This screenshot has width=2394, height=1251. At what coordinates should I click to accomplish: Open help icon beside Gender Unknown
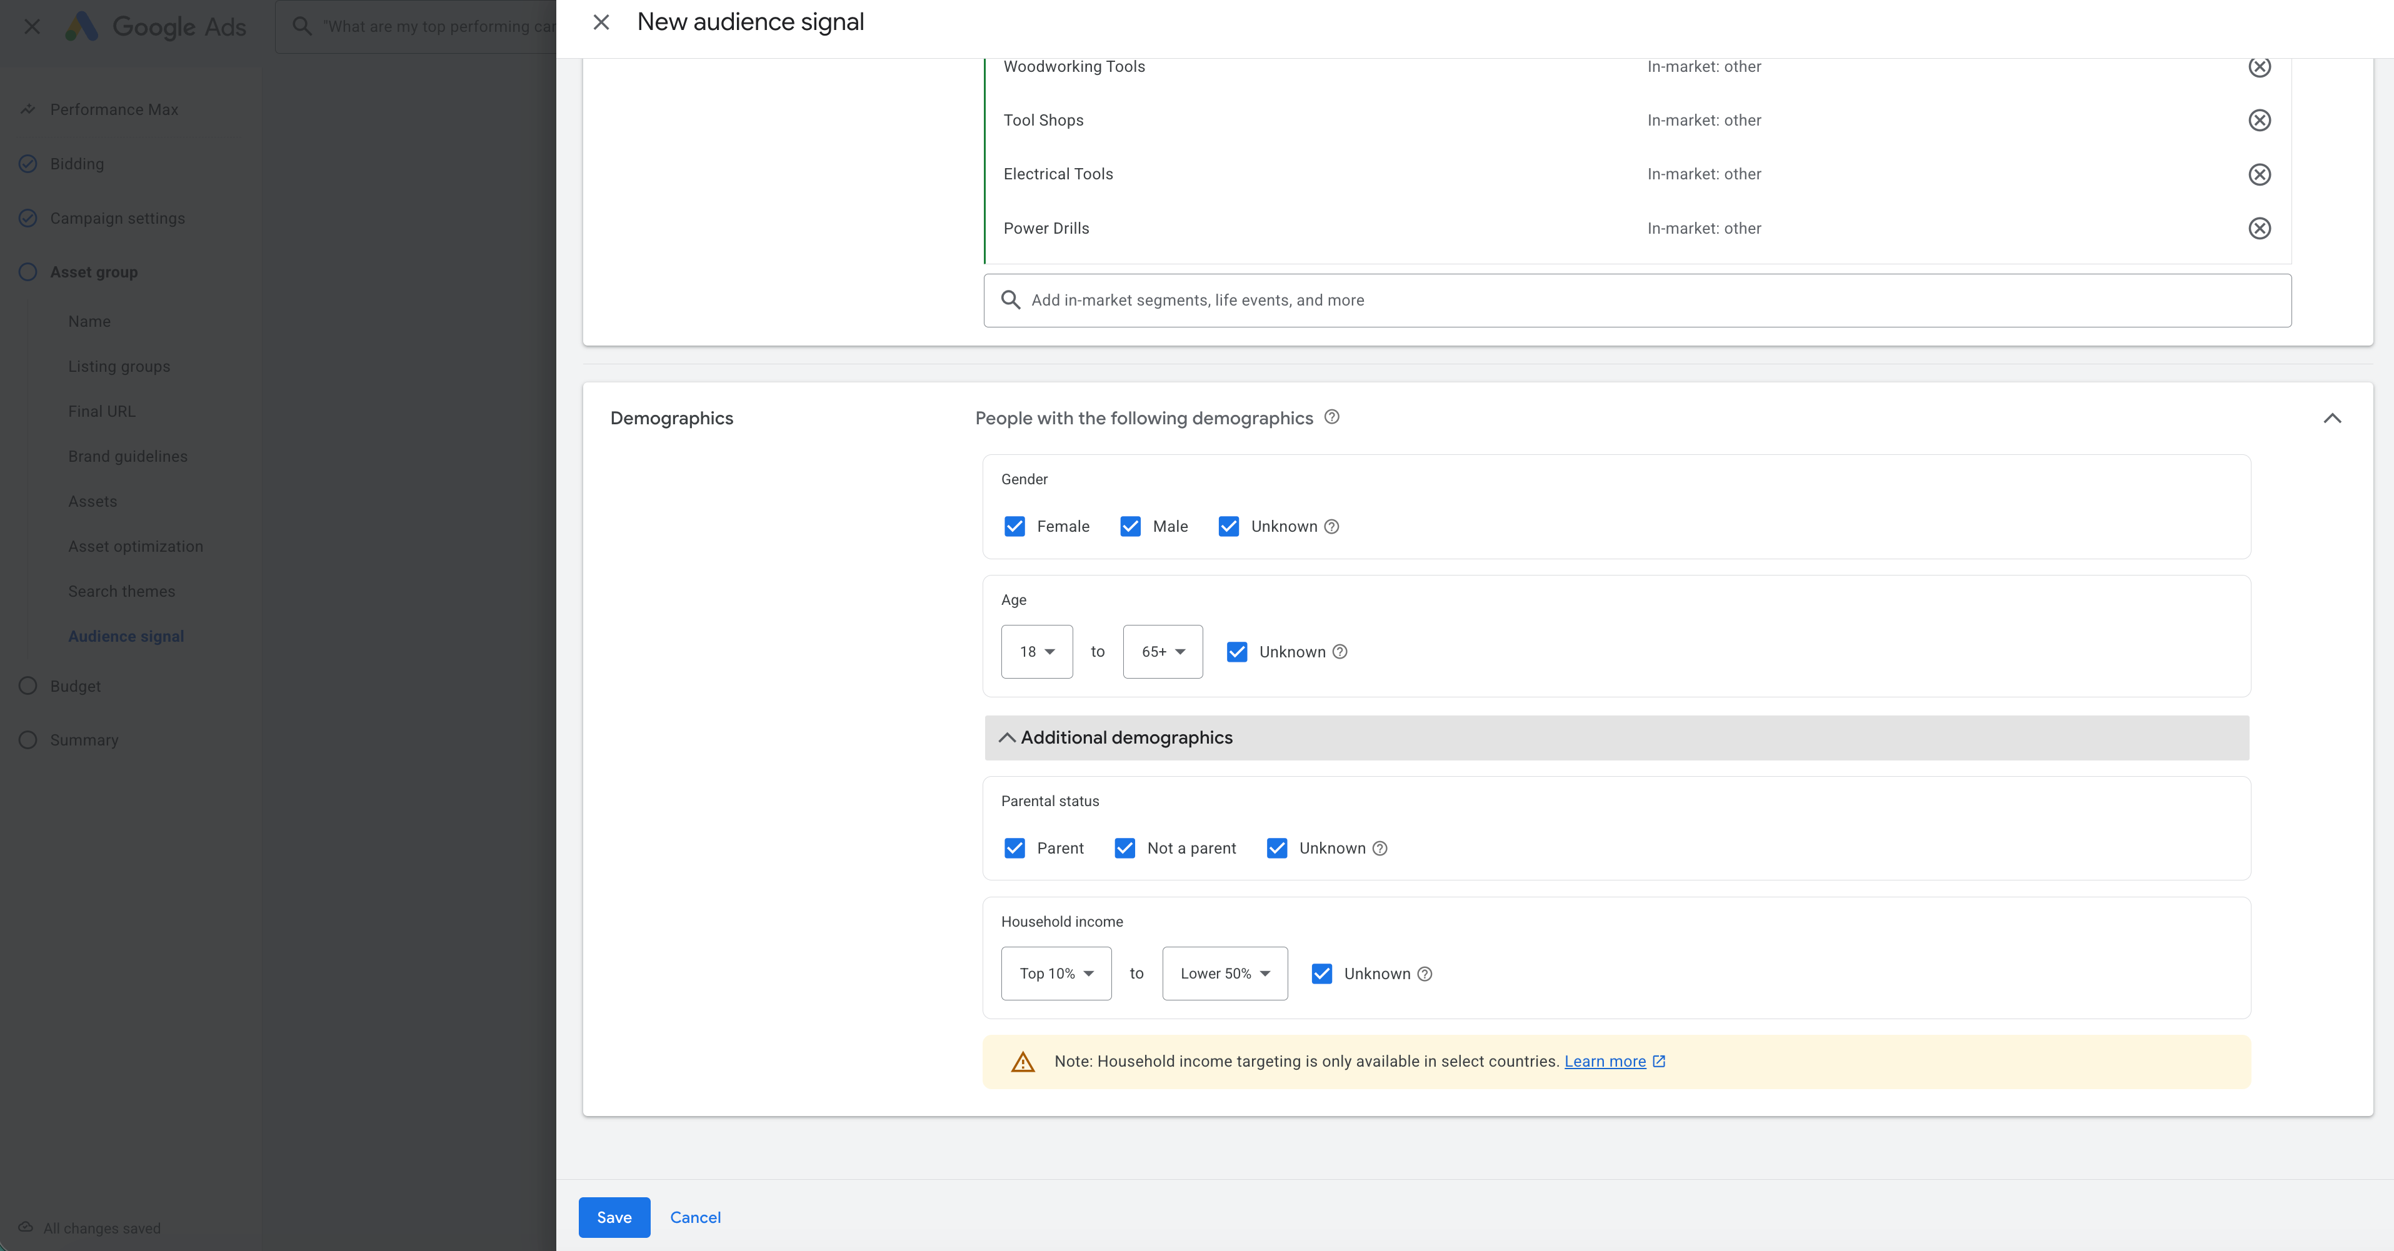coord(1332,527)
